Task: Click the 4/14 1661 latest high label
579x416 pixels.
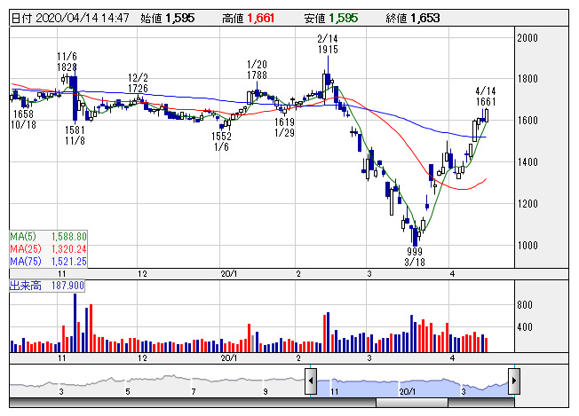Action: (485, 97)
